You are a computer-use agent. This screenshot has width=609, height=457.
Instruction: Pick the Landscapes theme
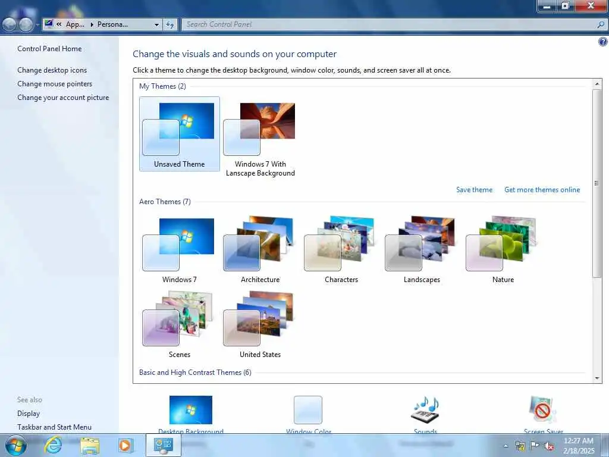click(x=422, y=251)
